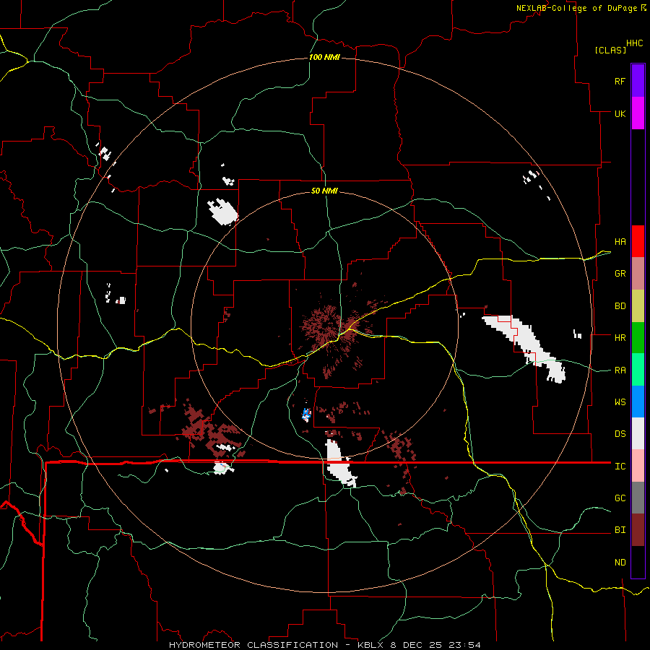The height and width of the screenshot is (650, 650).
Task: Select the BD legend label
Action: 620,306
